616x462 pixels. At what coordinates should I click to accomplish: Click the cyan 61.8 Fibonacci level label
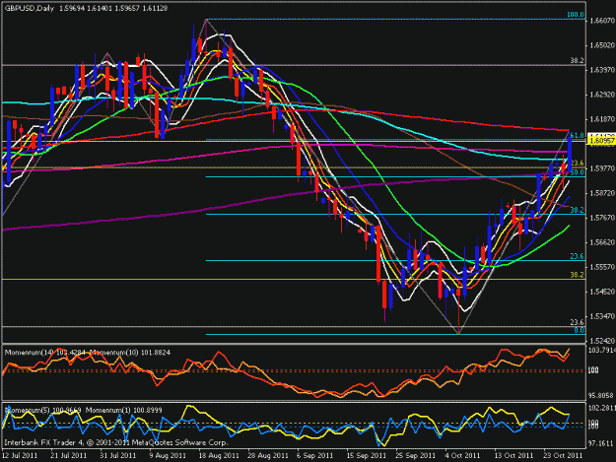(x=577, y=135)
